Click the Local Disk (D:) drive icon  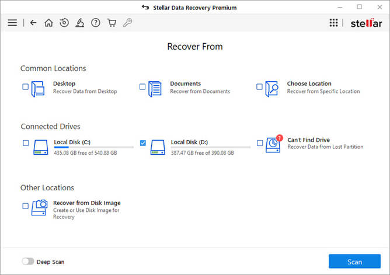point(158,147)
